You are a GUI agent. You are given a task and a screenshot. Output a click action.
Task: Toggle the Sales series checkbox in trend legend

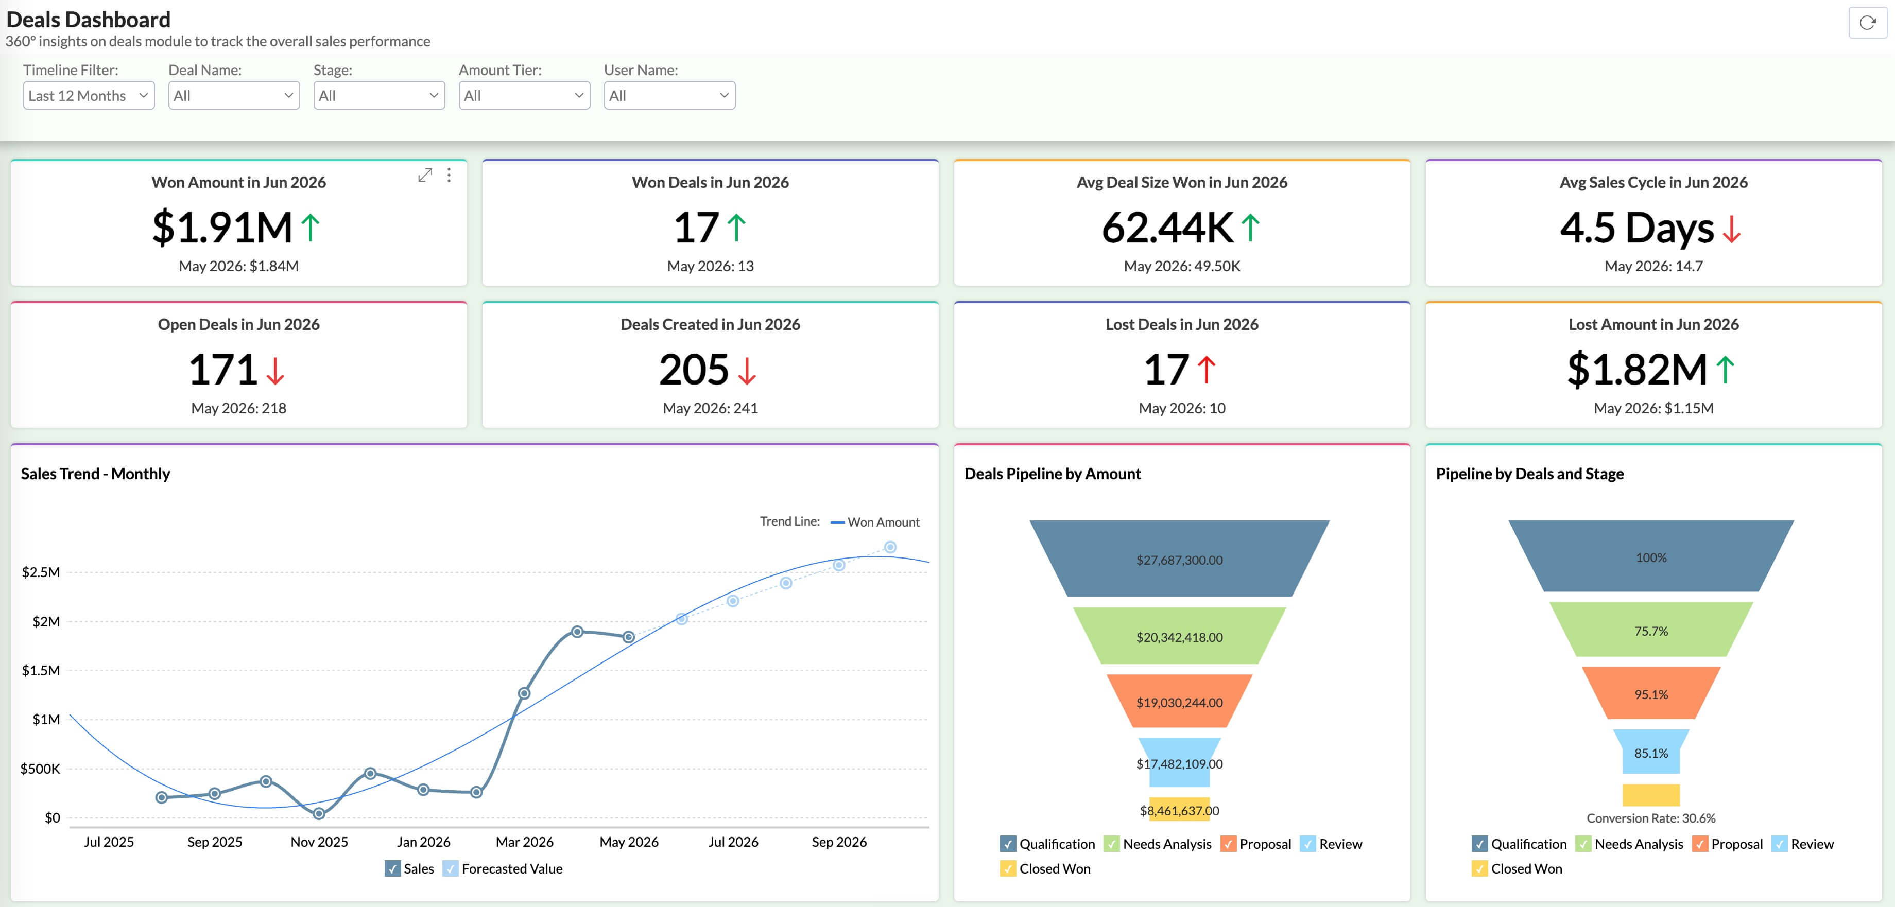393,869
